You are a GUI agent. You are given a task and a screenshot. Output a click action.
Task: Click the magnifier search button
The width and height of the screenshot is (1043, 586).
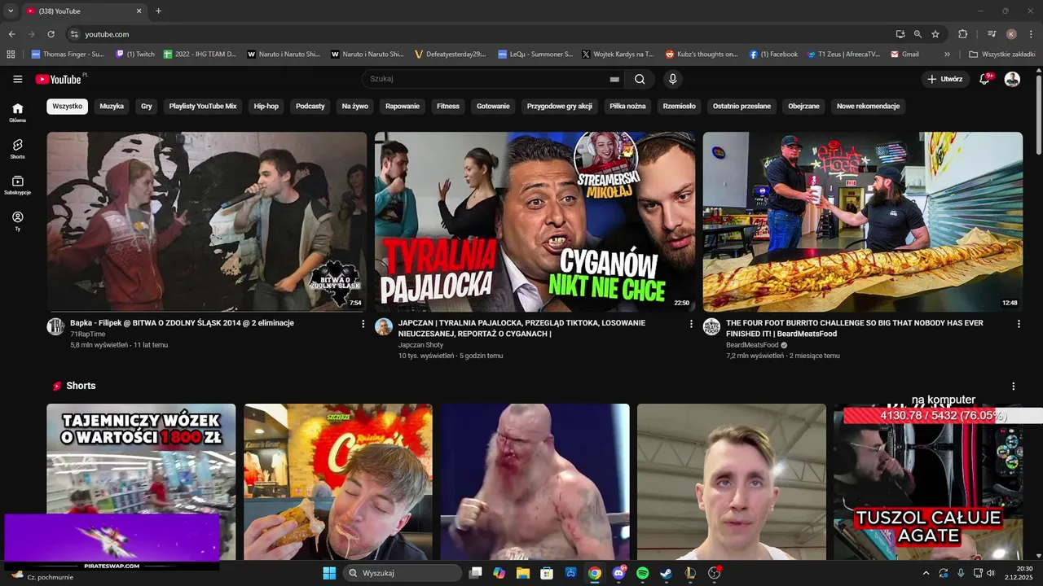[x=640, y=79]
